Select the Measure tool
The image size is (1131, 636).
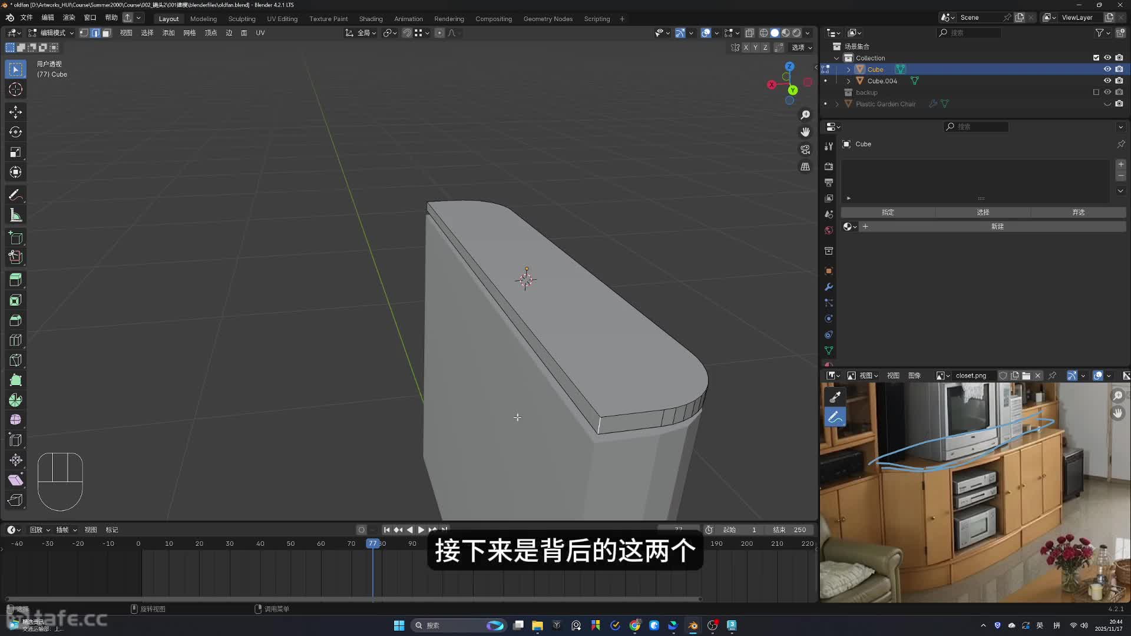(x=16, y=216)
